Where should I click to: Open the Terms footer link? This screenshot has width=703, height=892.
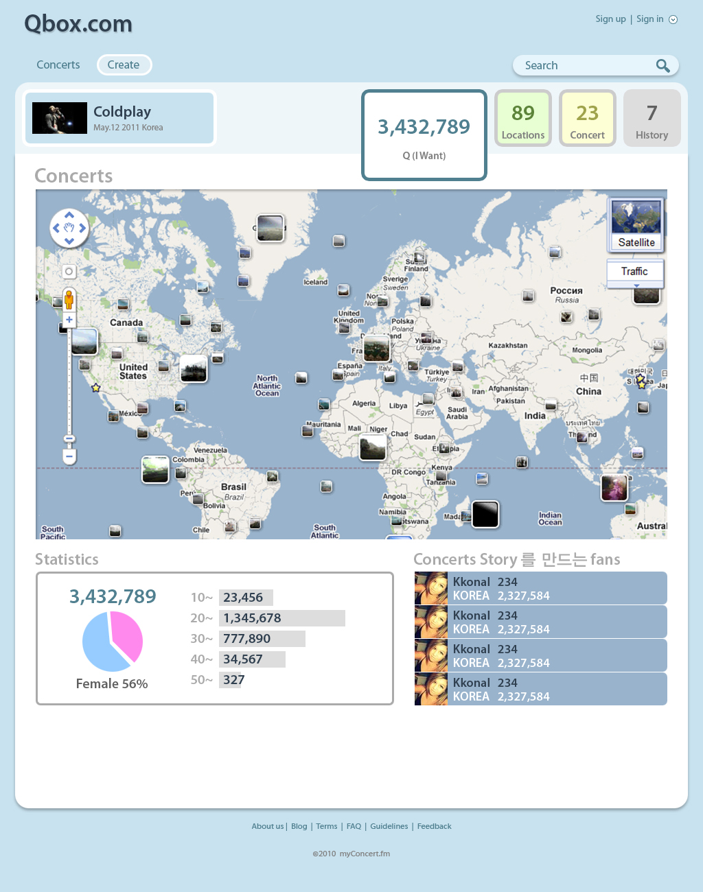tap(327, 826)
